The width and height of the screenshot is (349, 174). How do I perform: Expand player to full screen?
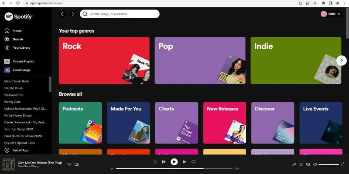tap(342, 164)
